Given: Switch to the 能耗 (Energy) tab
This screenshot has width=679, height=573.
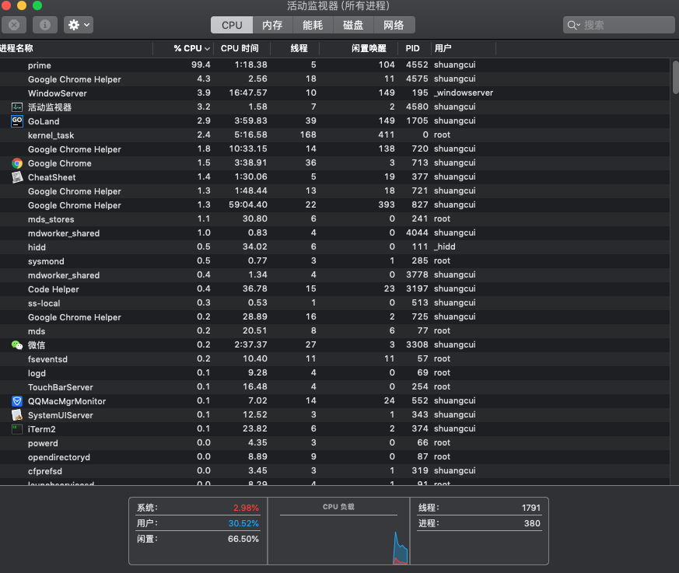Looking at the screenshot, I should (x=313, y=25).
